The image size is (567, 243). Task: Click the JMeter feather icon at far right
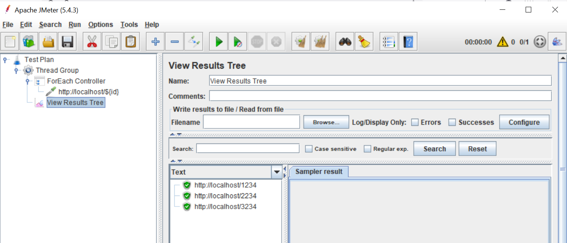click(557, 41)
